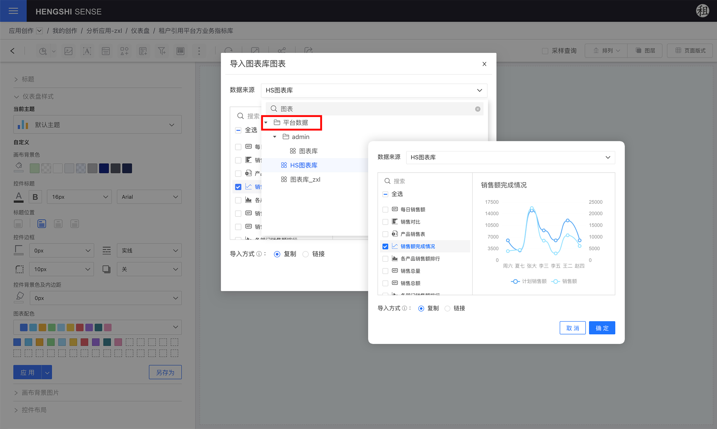Viewport: 717px width, 429px height.
Task: Collapse the admin folder node
Action: pos(275,137)
